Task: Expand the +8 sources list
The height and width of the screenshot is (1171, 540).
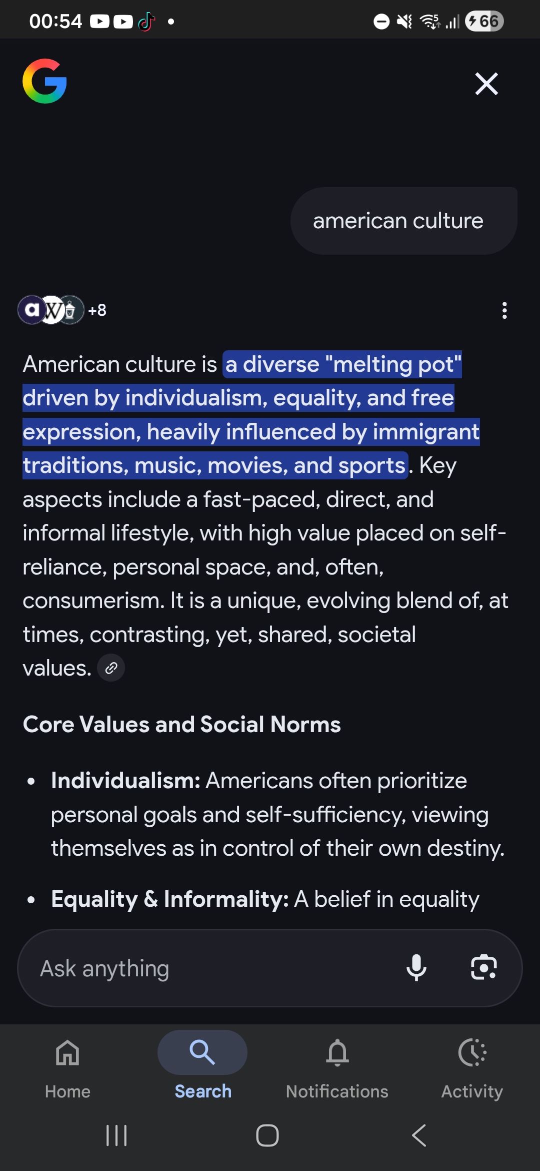Action: pyautogui.click(x=97, y=310)
